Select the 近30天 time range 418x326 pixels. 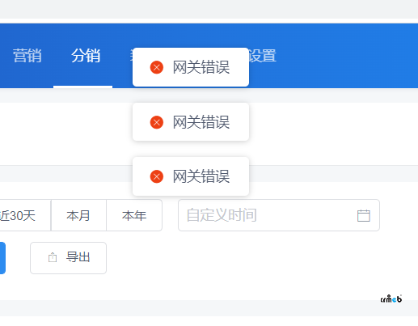[25, 215]
